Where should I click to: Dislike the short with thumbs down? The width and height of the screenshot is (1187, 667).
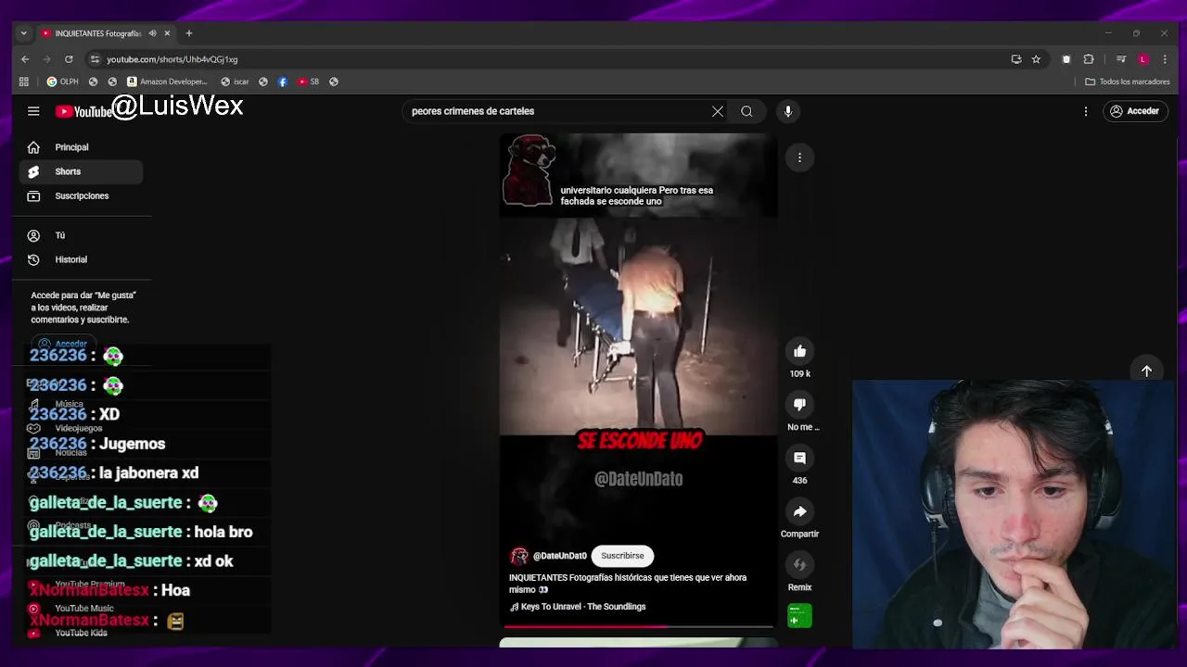tap(799, 405)
